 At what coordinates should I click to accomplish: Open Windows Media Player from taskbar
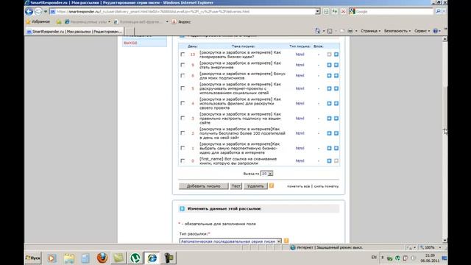tap(52, 258)
